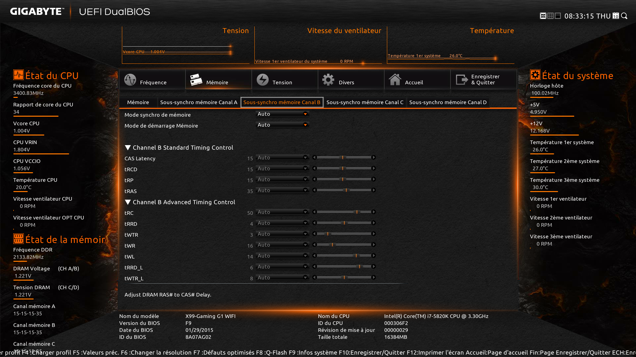Image resolution: width=636 pixels, height=357 pixels.
Task: Decrease tWR with left arrow
Action: coord(314,245)
